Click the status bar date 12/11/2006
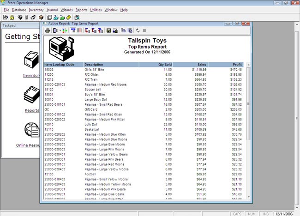 pyautogui.click(x=284, y=214)
